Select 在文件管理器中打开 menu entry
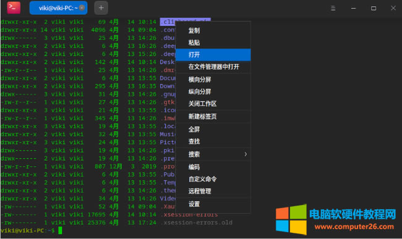 pyautogui.click(x=213, y=67)
